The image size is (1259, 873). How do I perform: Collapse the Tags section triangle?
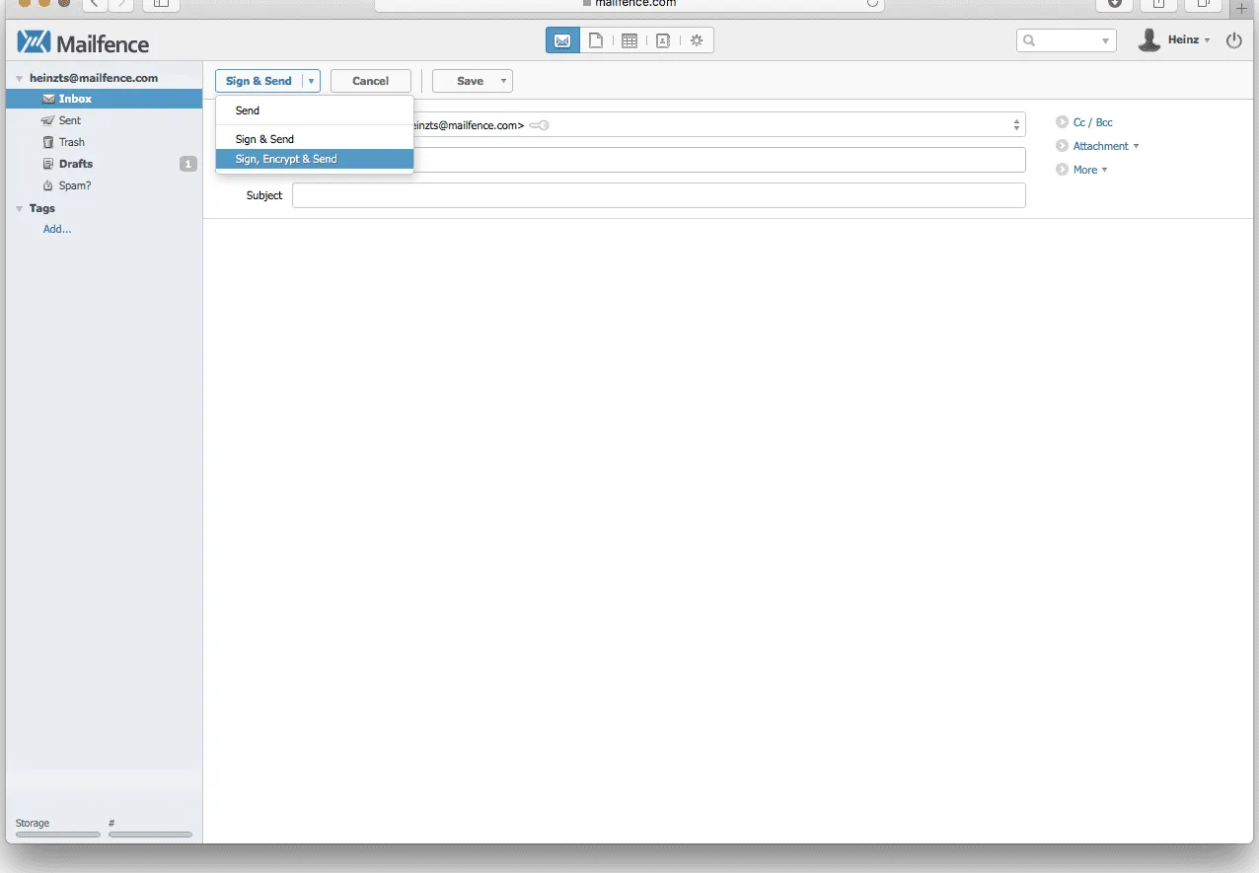click(x=19, y=209)
